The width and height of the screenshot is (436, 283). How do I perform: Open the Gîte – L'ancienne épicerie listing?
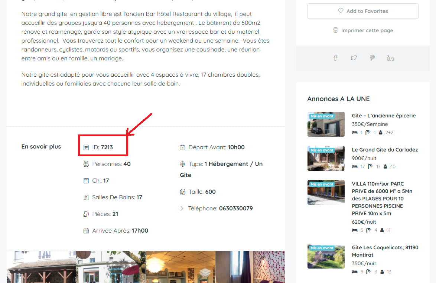coord(384,116)
